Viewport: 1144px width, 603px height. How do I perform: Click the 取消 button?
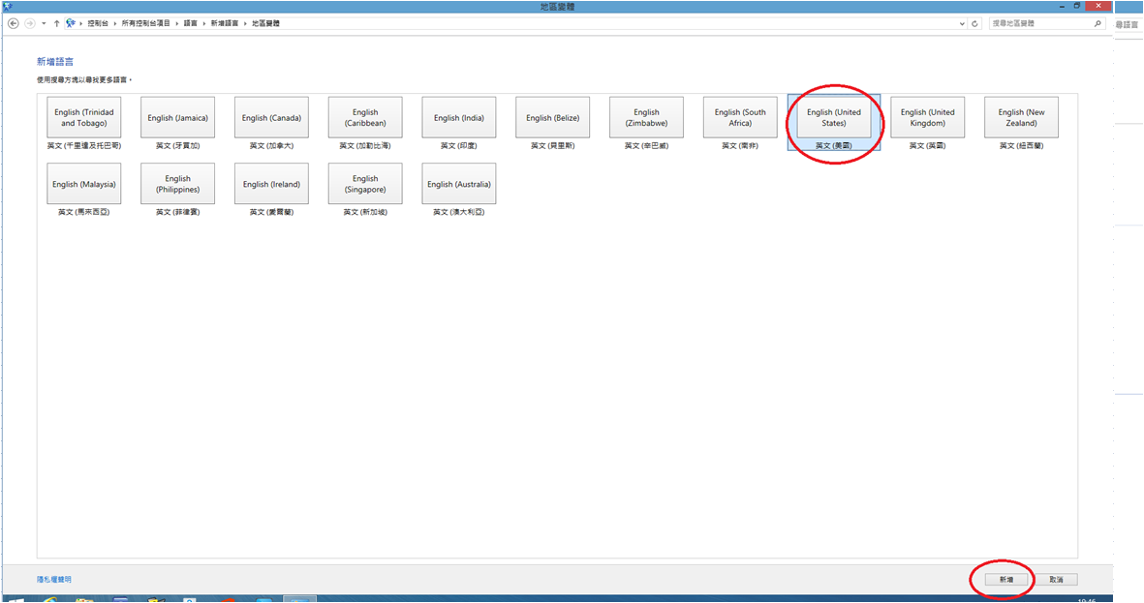(1056, 580)
